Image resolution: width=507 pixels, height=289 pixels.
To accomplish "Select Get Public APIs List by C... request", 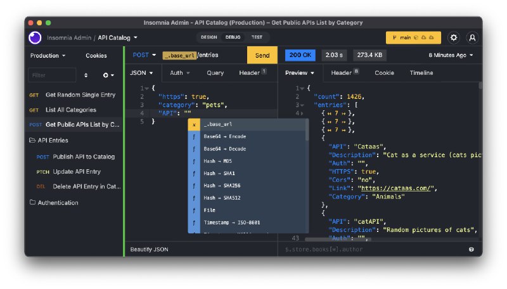I will point(74,124).
